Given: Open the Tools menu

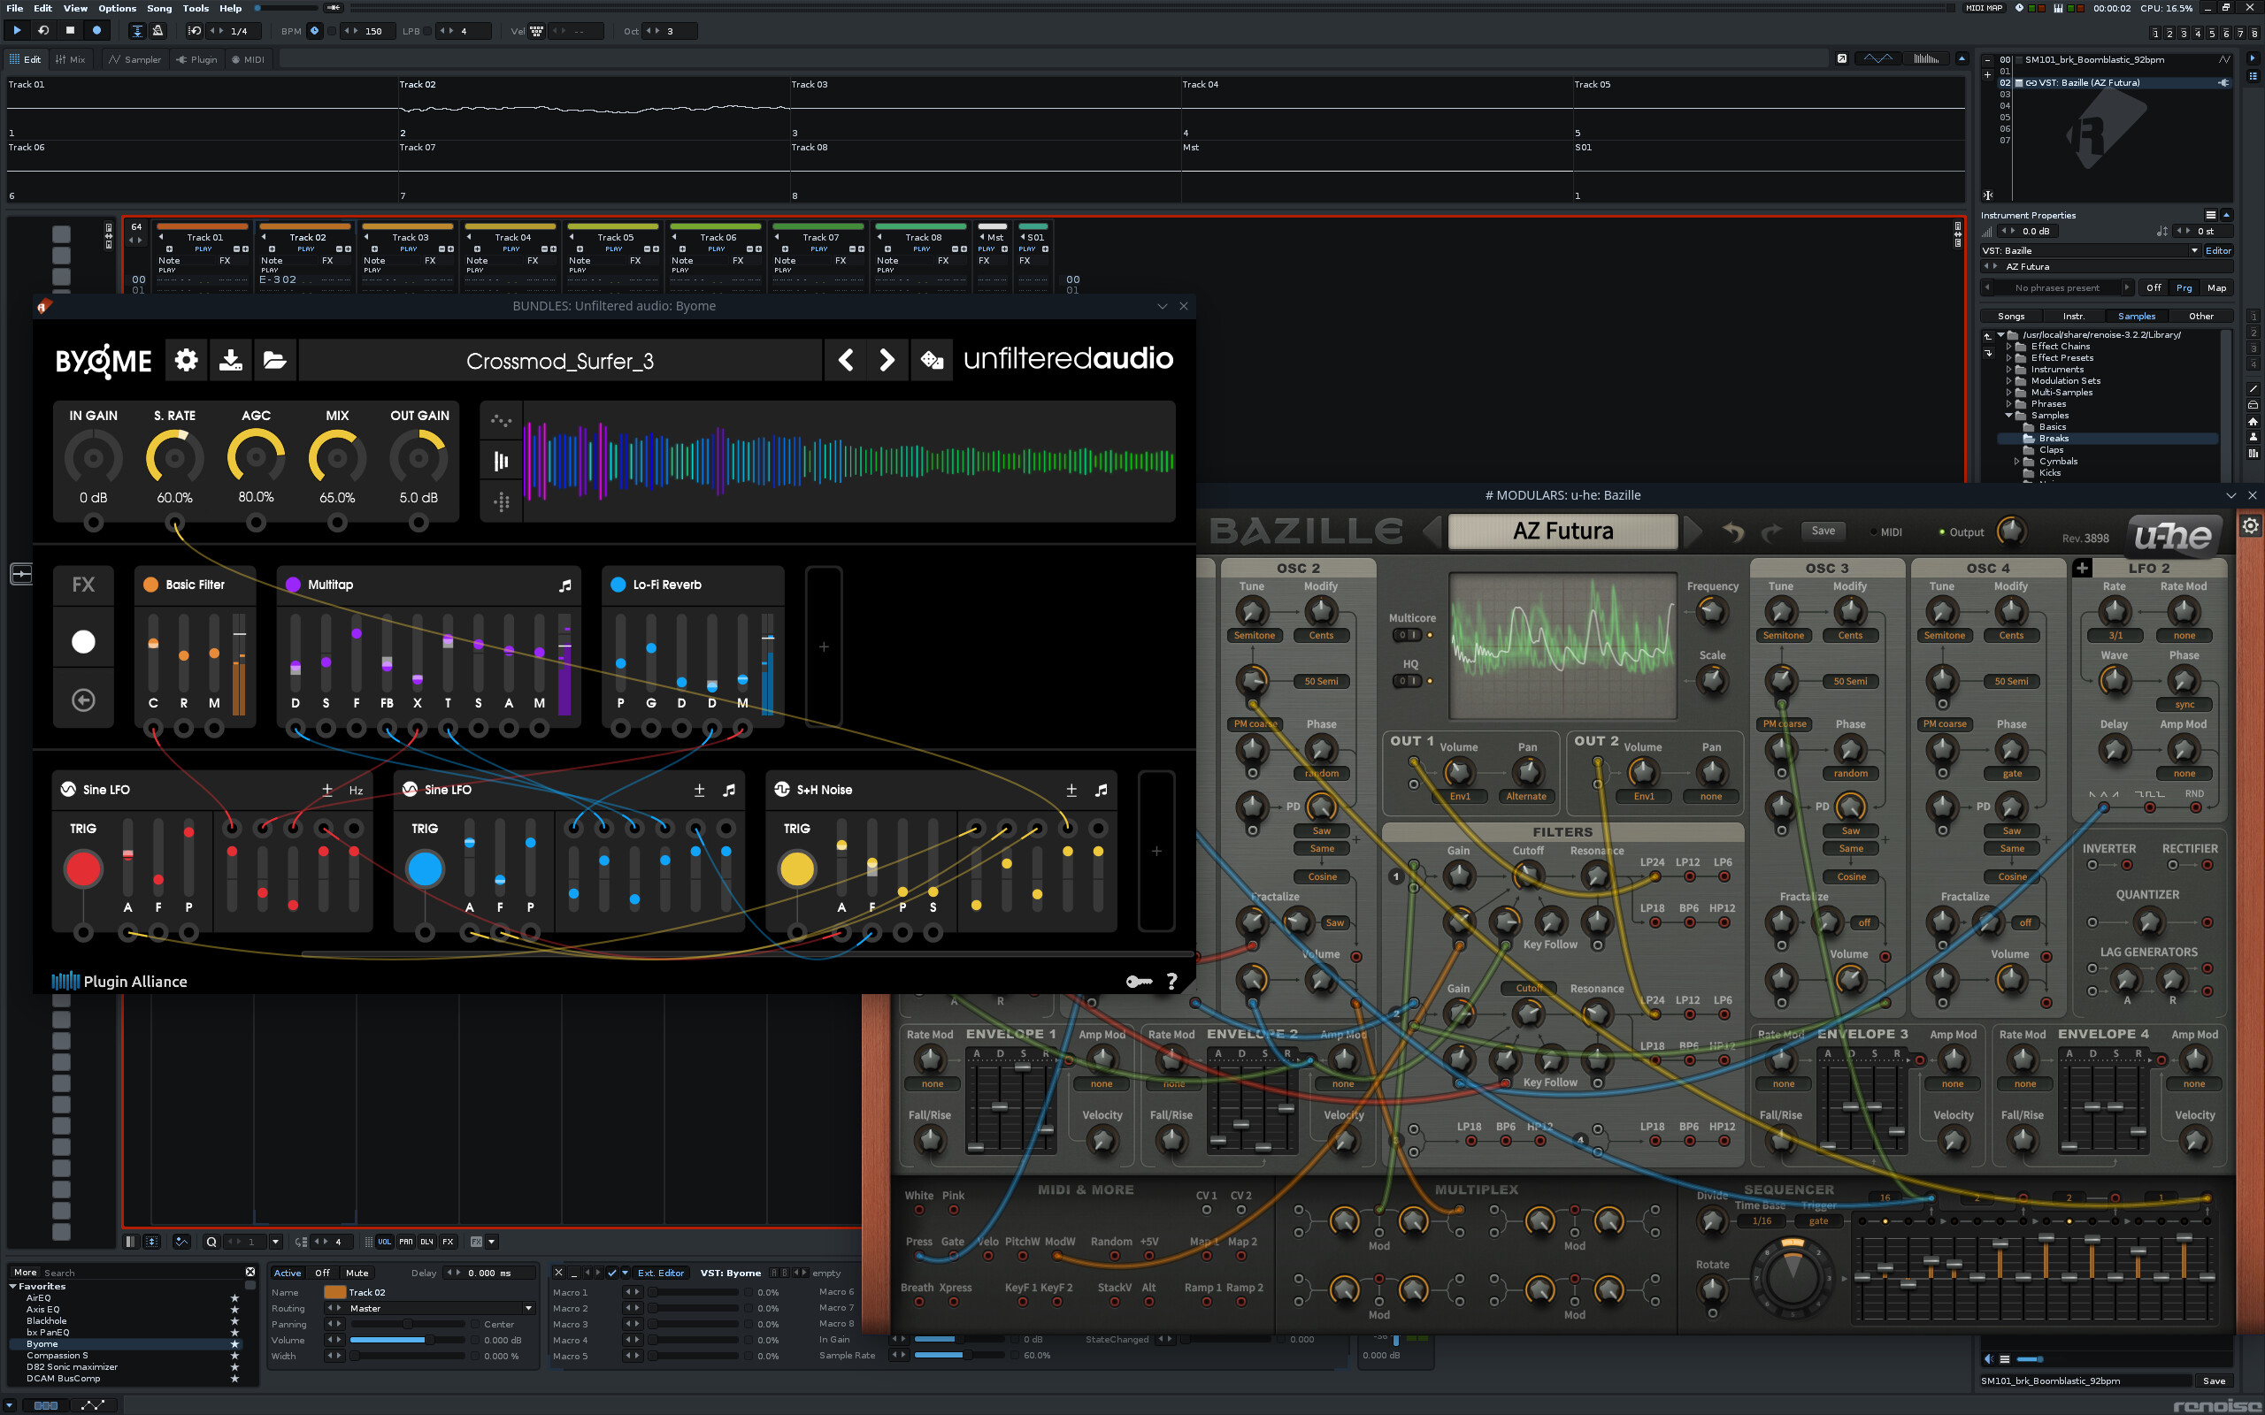Looking at the screenshot, I should point(196,9).
